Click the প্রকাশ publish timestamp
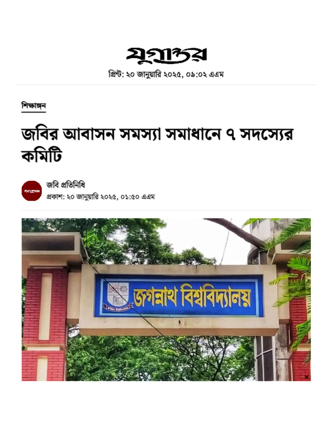 pos(100,197)
